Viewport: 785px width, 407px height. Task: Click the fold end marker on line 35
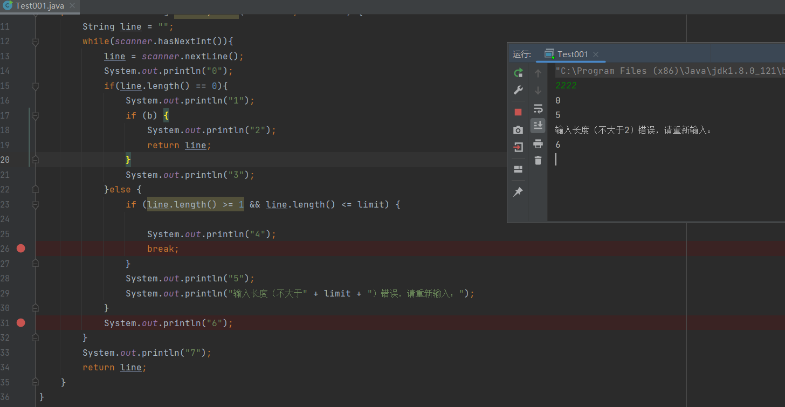coord(36,382)
